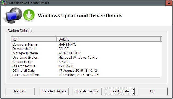Select the WORKGROUP value
The width and height of the screenshot is (173, 99).
[70, 53]
